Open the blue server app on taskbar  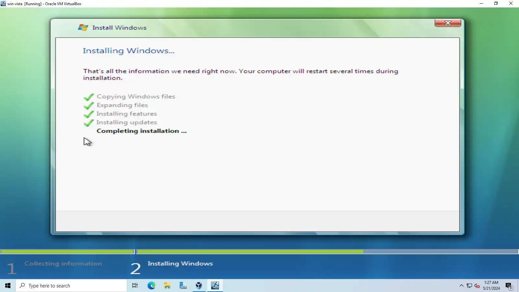click(183, 286)
